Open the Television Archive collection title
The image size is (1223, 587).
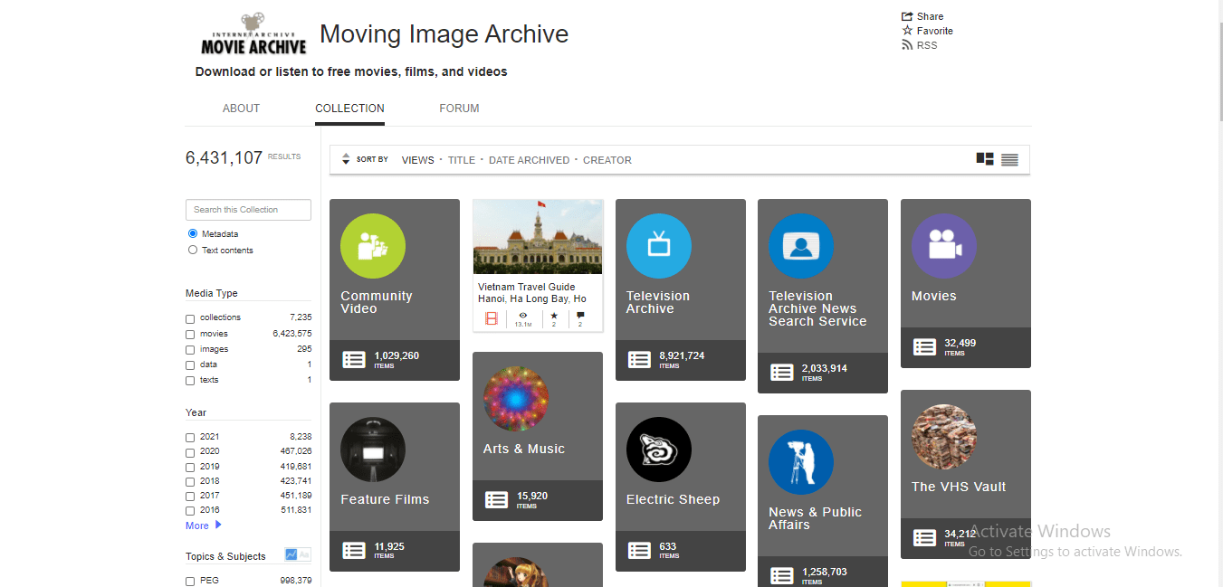658,302
